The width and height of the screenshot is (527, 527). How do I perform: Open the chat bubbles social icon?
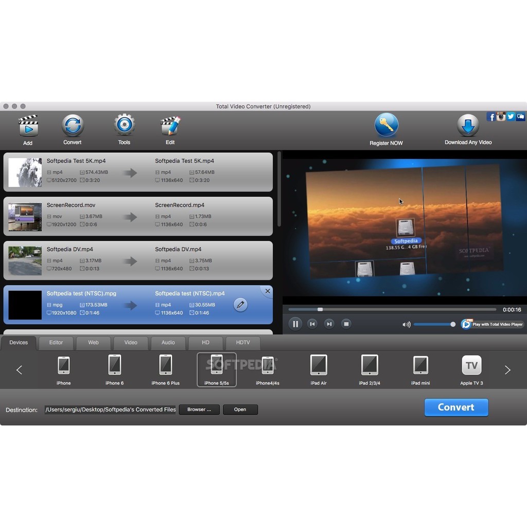[x=520, y=117]
